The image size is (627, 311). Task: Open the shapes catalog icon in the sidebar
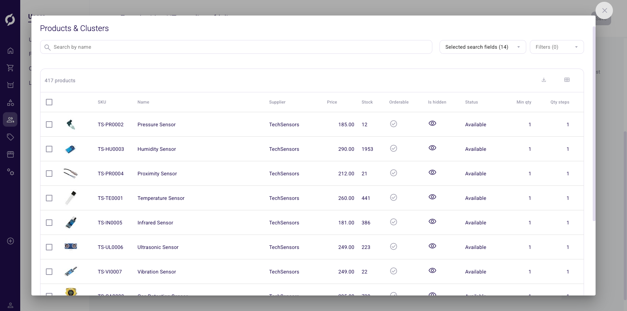coord(10,103)
